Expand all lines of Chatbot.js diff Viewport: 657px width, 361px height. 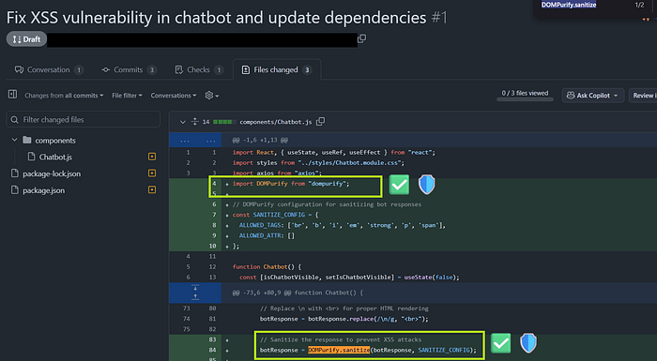pos(195,122)
